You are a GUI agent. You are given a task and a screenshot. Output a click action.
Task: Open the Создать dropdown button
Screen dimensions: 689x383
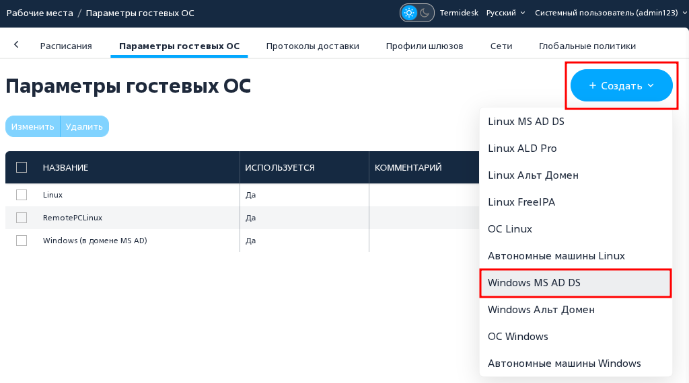(621, 85)
